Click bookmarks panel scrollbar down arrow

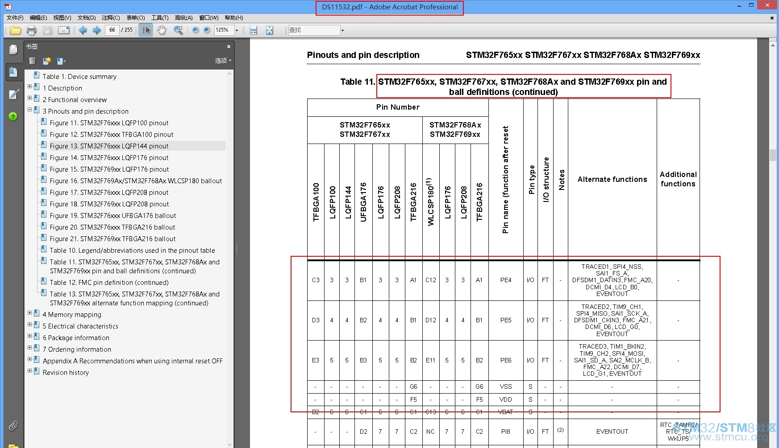(230, 444)
